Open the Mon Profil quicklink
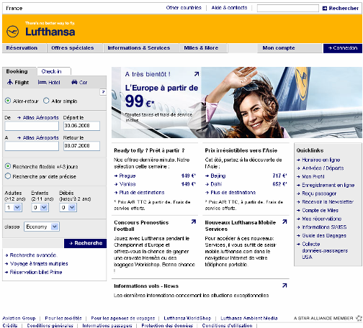 310,176
